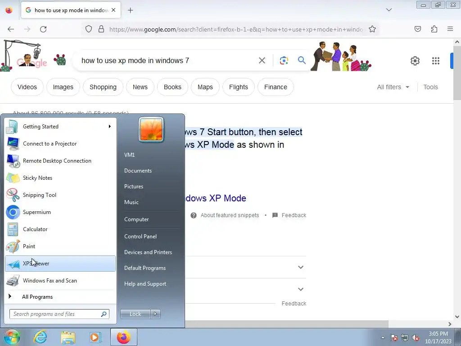Search by image with camera icon
The height and width of the screenshot is (346, 461).
(284, 61)
